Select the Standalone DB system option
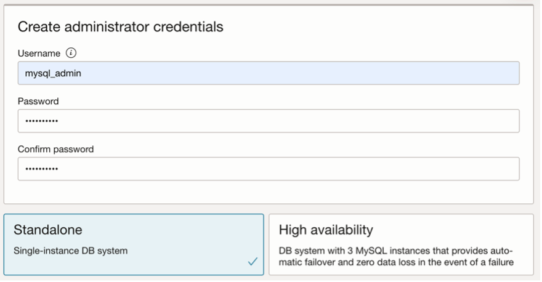 [134, 244]
